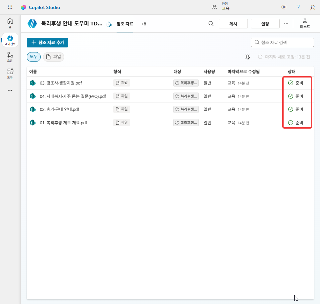The width and height of the screenshot is (320, 304).
Task: Expand the +8 more tabs
Action: coord(144,24)
